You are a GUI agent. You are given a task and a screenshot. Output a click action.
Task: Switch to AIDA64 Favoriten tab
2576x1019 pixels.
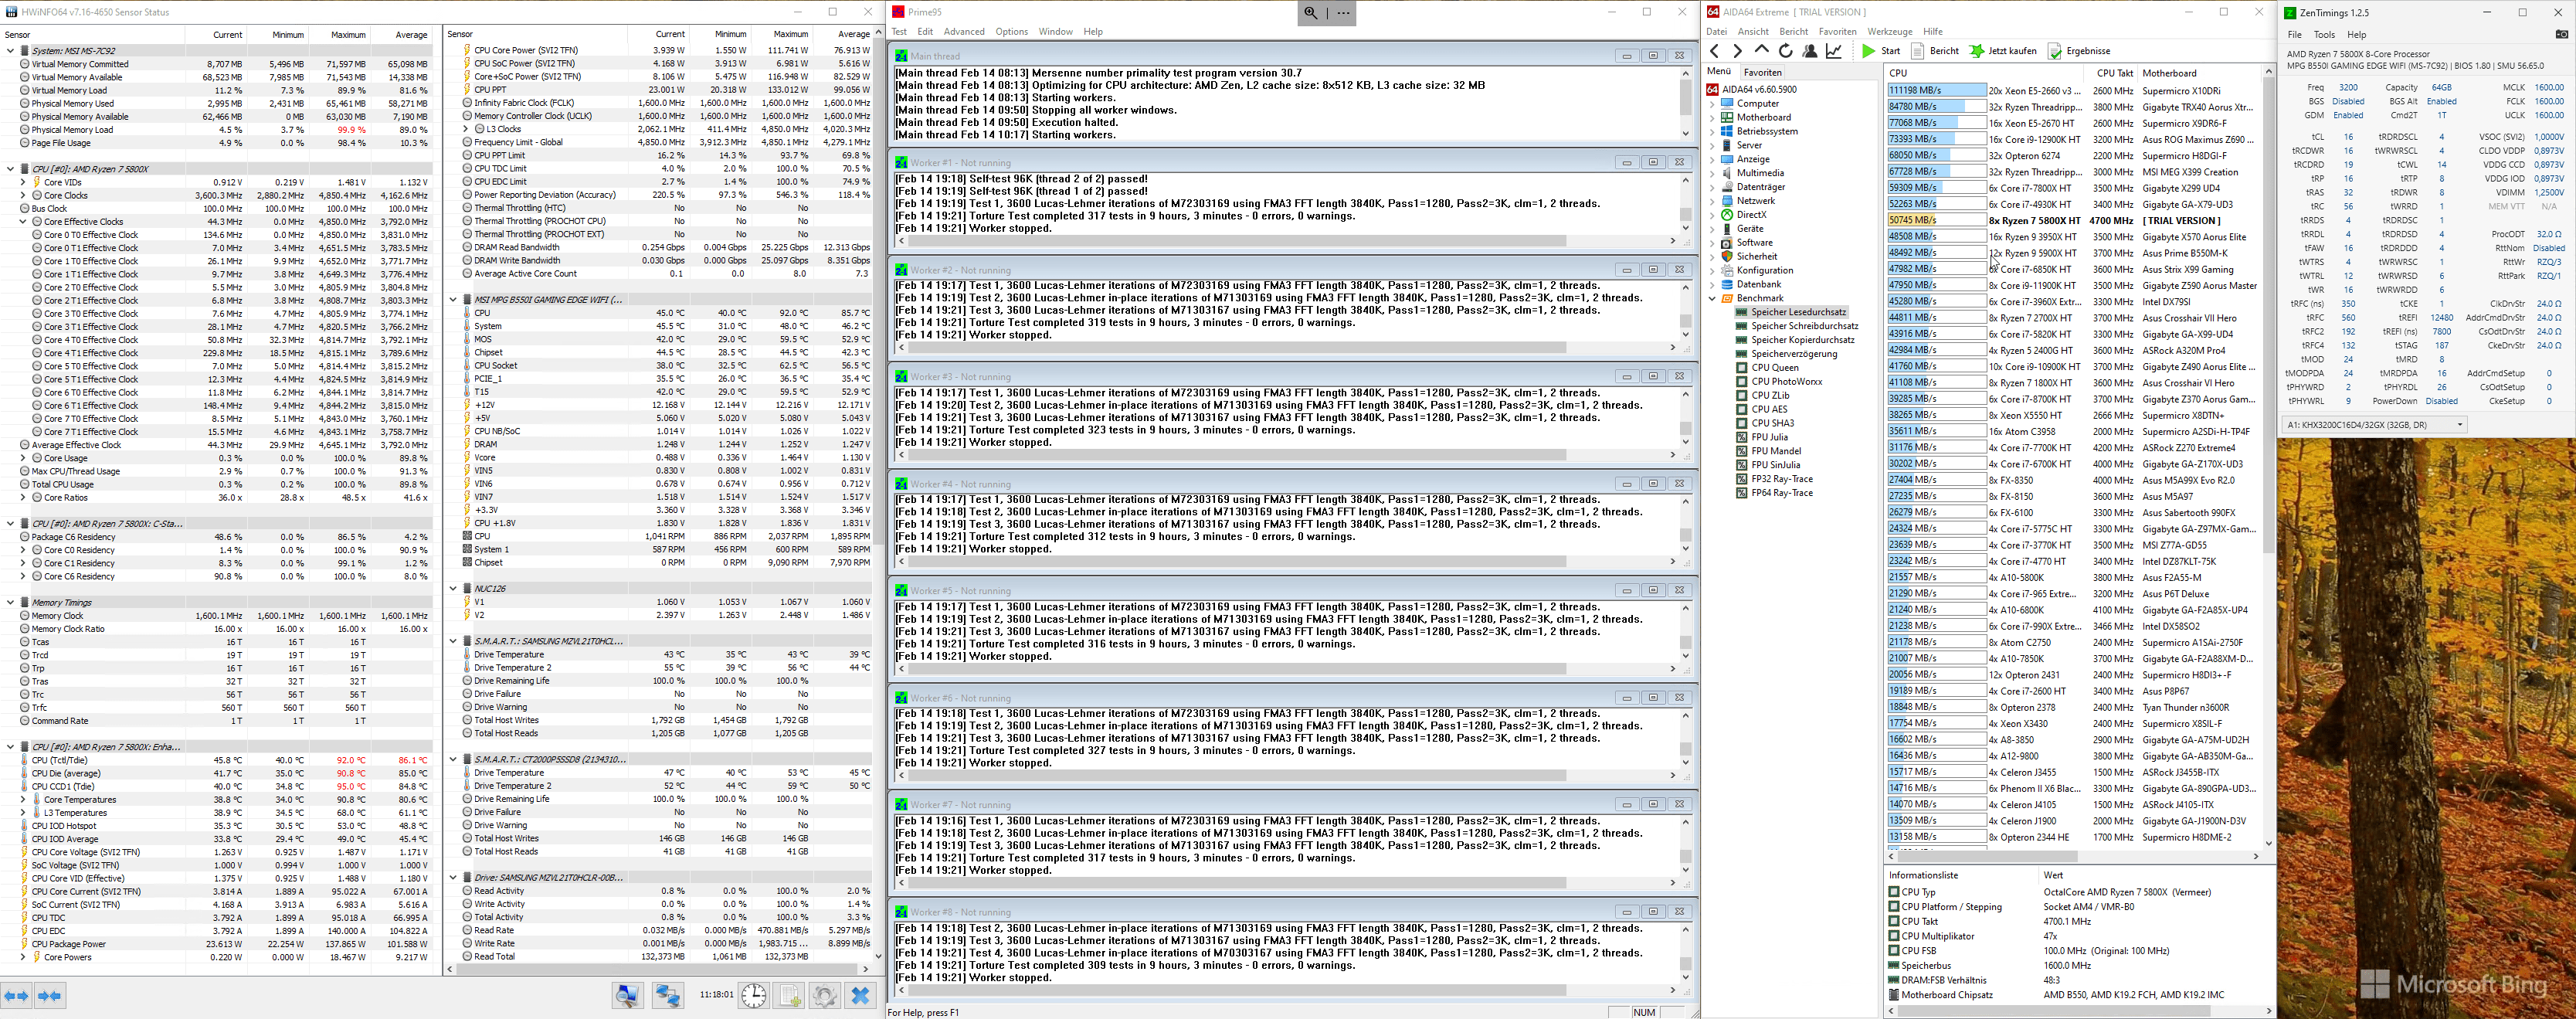[1762, 72]
